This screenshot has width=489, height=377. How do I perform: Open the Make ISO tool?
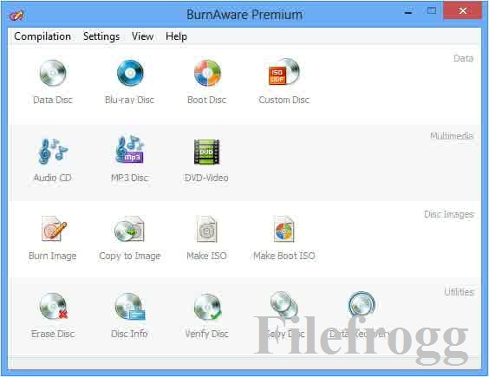coord(206,238)
